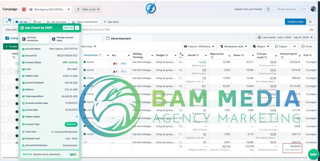Viewport: 320px width, 161px height.
Task: Click SMIT.VN Solution set for advertisers footer
Action: (50, 154)
